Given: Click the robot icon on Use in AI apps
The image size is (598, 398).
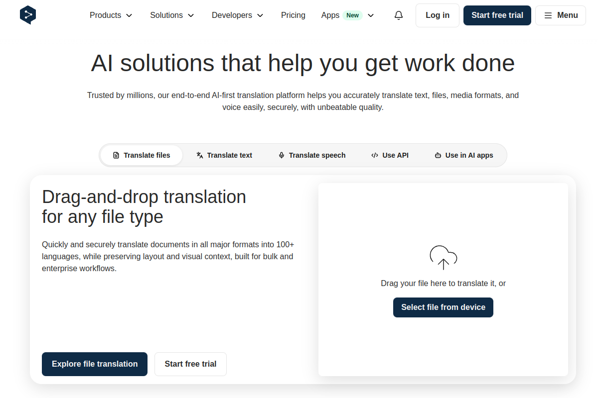Looking at the screenshot, I should point(438,155).
